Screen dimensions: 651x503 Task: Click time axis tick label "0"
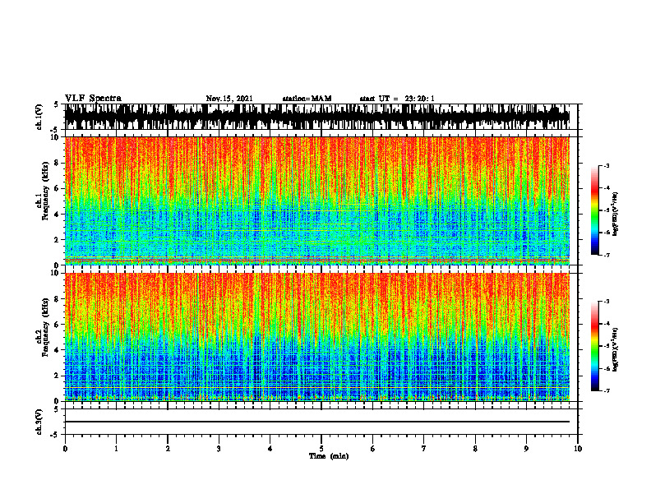(x=65, y=449)
